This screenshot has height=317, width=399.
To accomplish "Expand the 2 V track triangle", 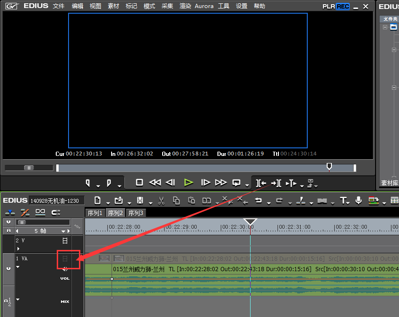I will [x=18, y=248].
